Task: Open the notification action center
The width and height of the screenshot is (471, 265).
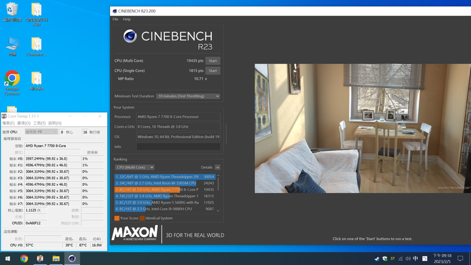Action: tap(460, 258)
